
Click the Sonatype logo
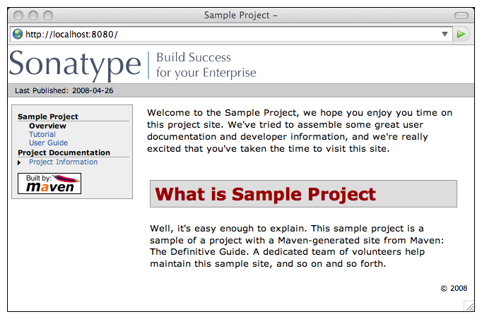[75, 64]
